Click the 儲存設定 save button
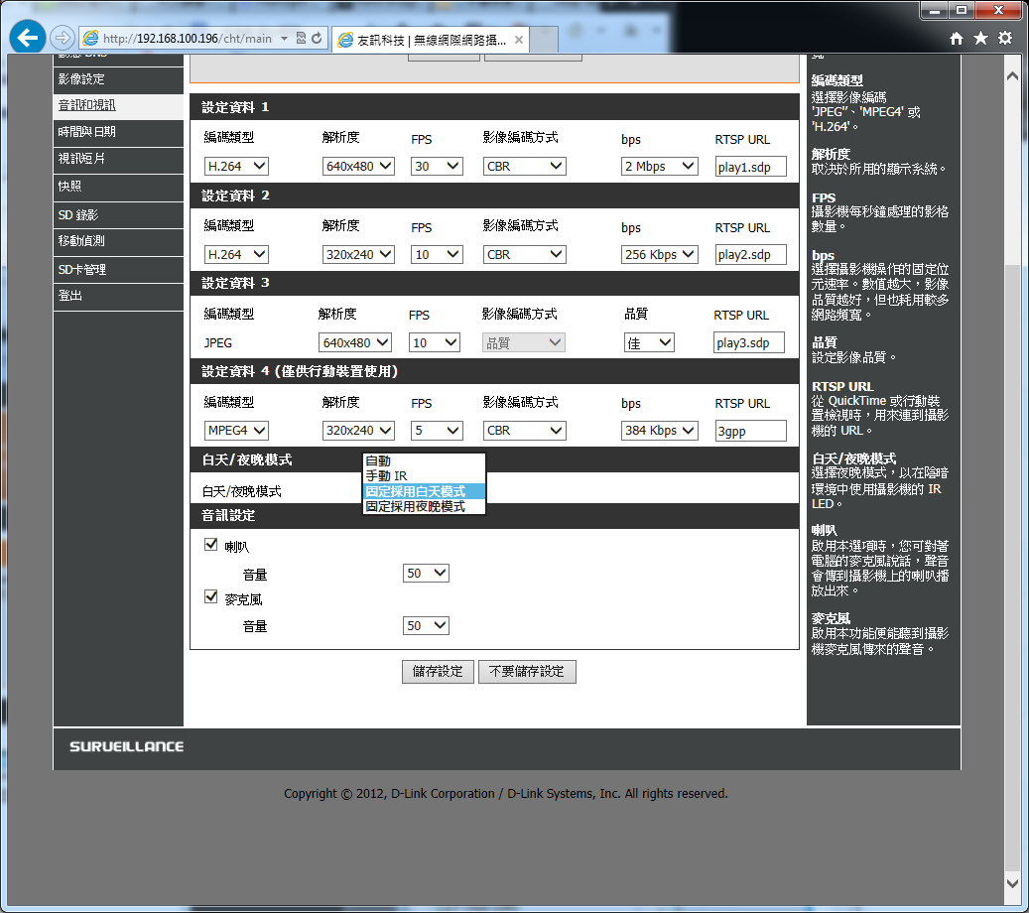The width and height of the screenshot is (1029, 913). (x=438, y=672)
